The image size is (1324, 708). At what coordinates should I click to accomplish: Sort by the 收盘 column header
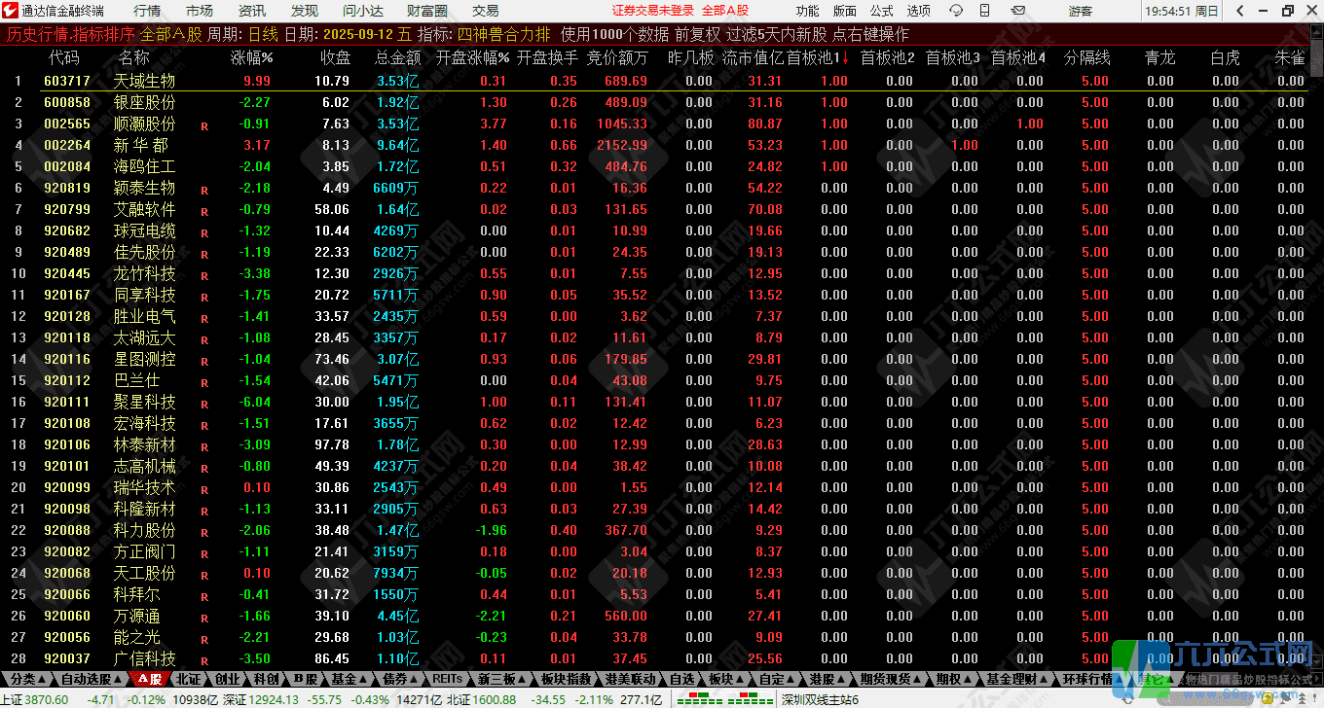335,58
